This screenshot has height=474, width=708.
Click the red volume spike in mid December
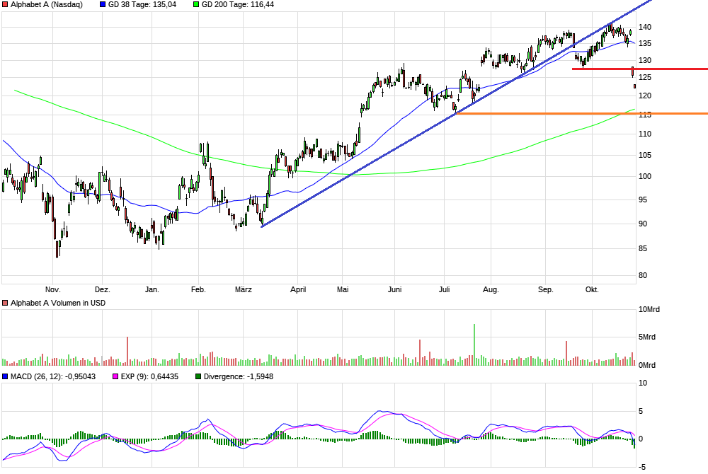pos(127,351)
